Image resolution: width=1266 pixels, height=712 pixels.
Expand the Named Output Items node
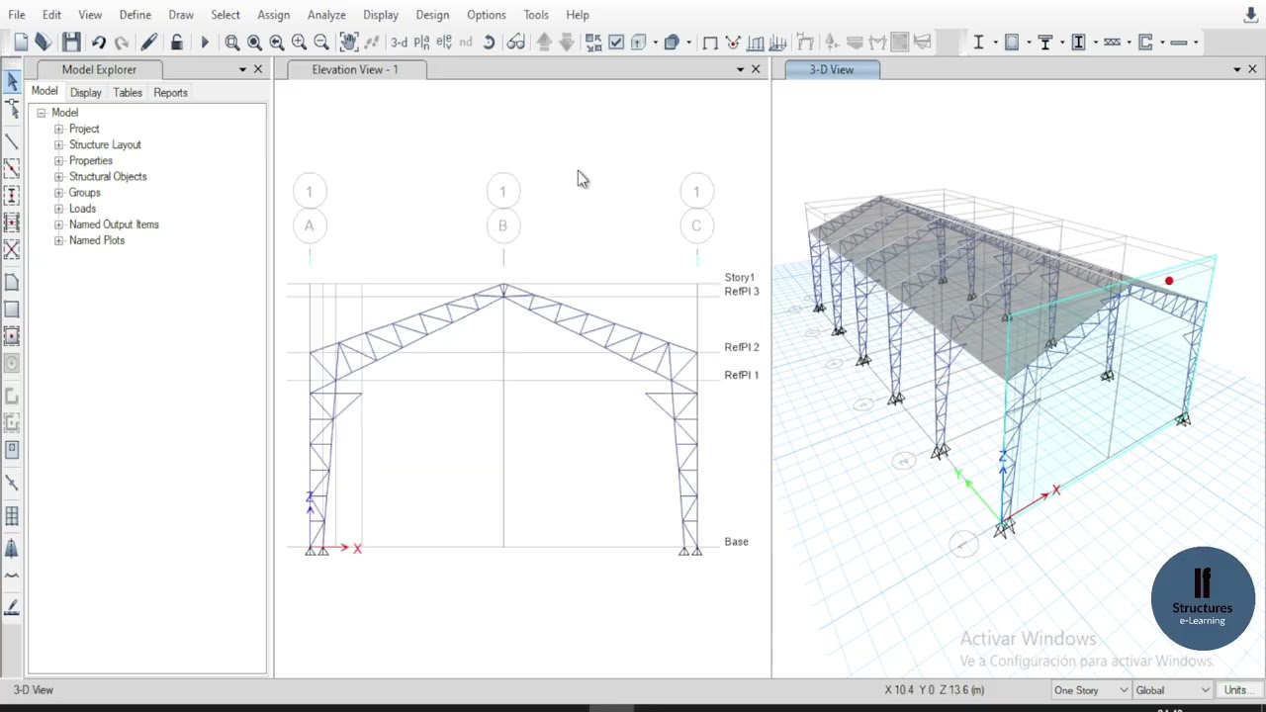(58, 224)
